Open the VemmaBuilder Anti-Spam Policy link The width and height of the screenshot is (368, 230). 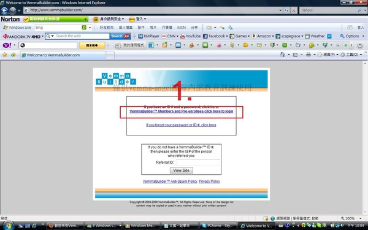click(x=170, y=182)
